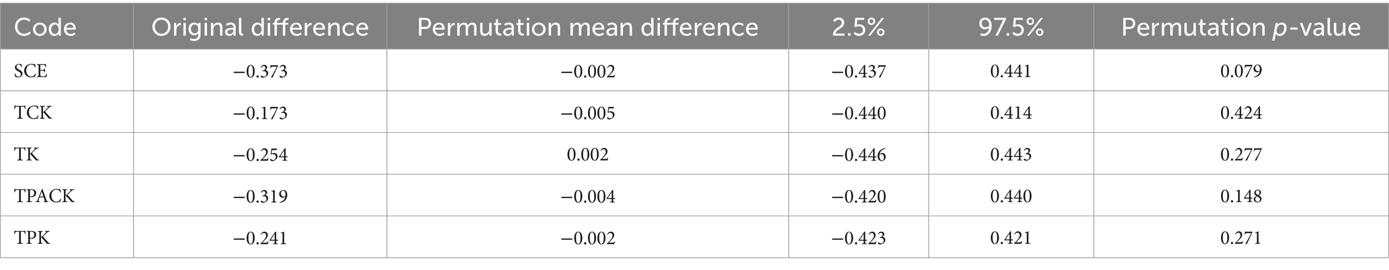
Task: Select the TCK row label
Action: 33,113
